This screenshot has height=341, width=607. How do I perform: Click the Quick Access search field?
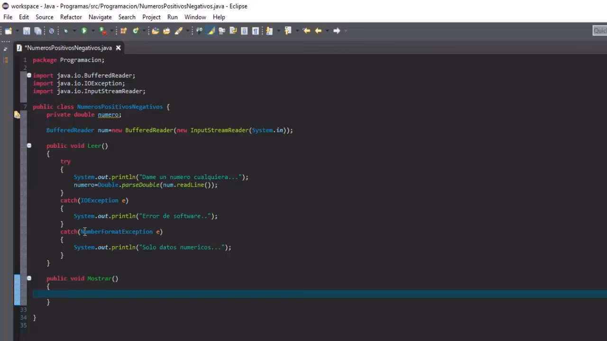point(599,31)
